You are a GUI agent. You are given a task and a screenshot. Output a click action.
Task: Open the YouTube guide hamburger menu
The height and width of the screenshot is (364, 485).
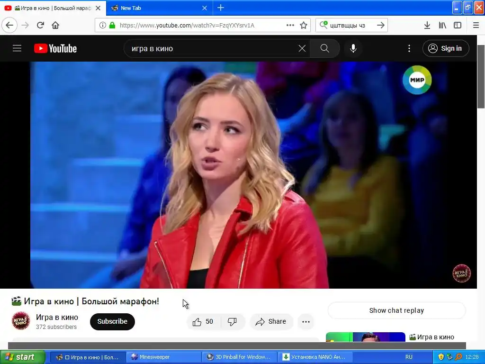coord(17,48)
